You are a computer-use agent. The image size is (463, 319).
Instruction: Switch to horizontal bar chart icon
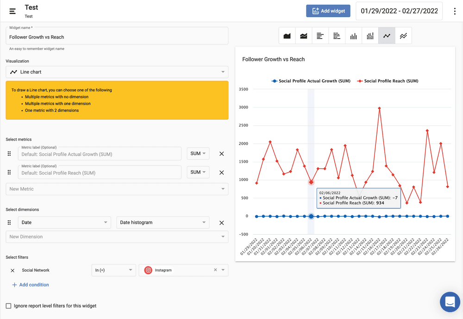(x=320, y=36)
